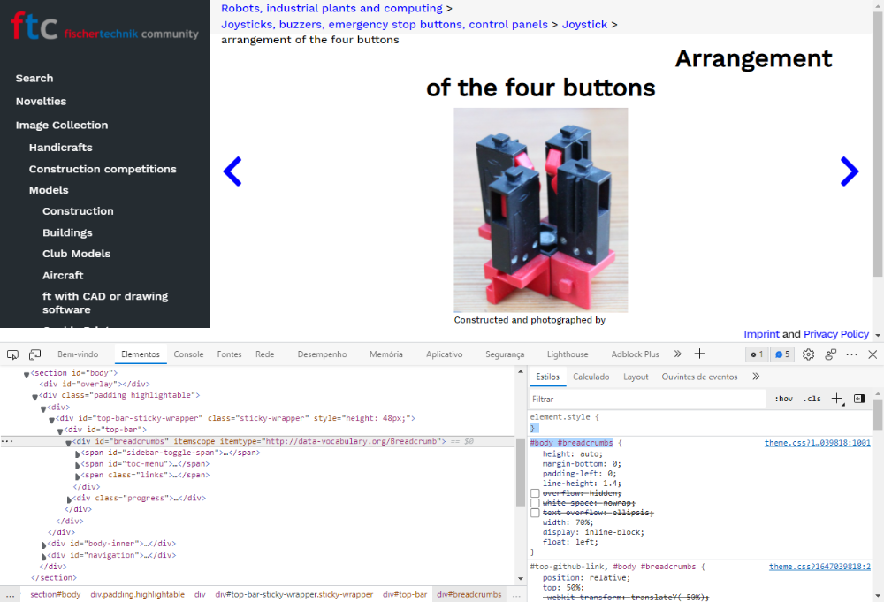Viewport: 884px width, 602px height.
Task: Expand the span id="toc-menu" node
Action: click(77, 465)
